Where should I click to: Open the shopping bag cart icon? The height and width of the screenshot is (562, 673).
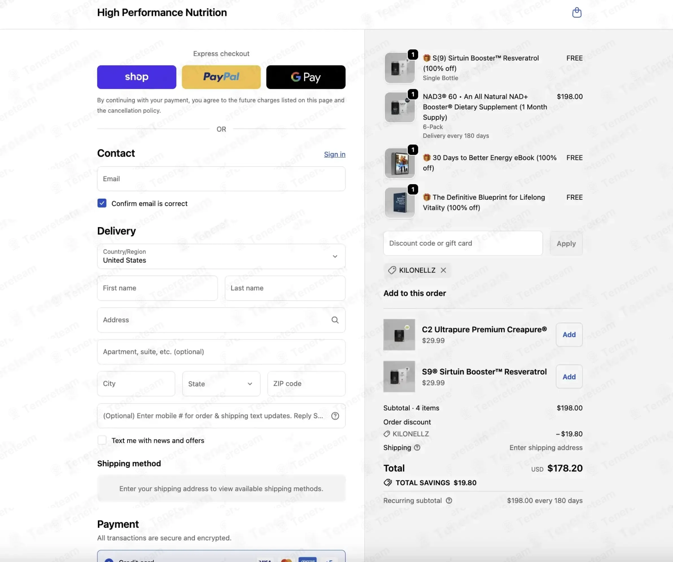point(576,12)
